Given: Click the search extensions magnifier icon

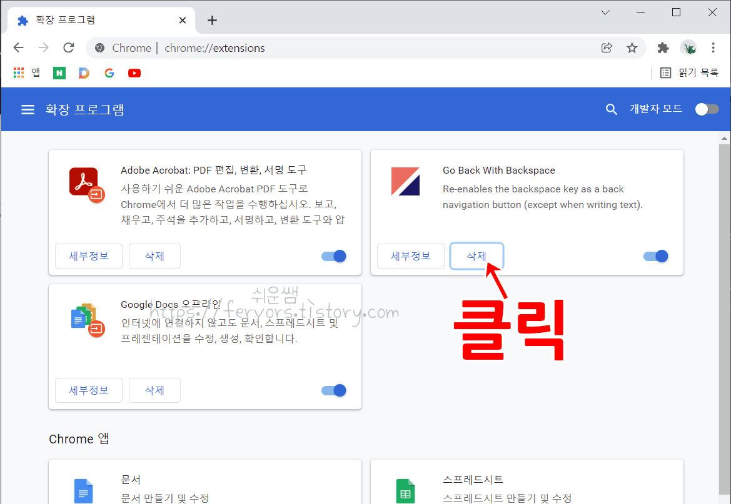Looking at the screenshot, I should (x=611, y=109).
